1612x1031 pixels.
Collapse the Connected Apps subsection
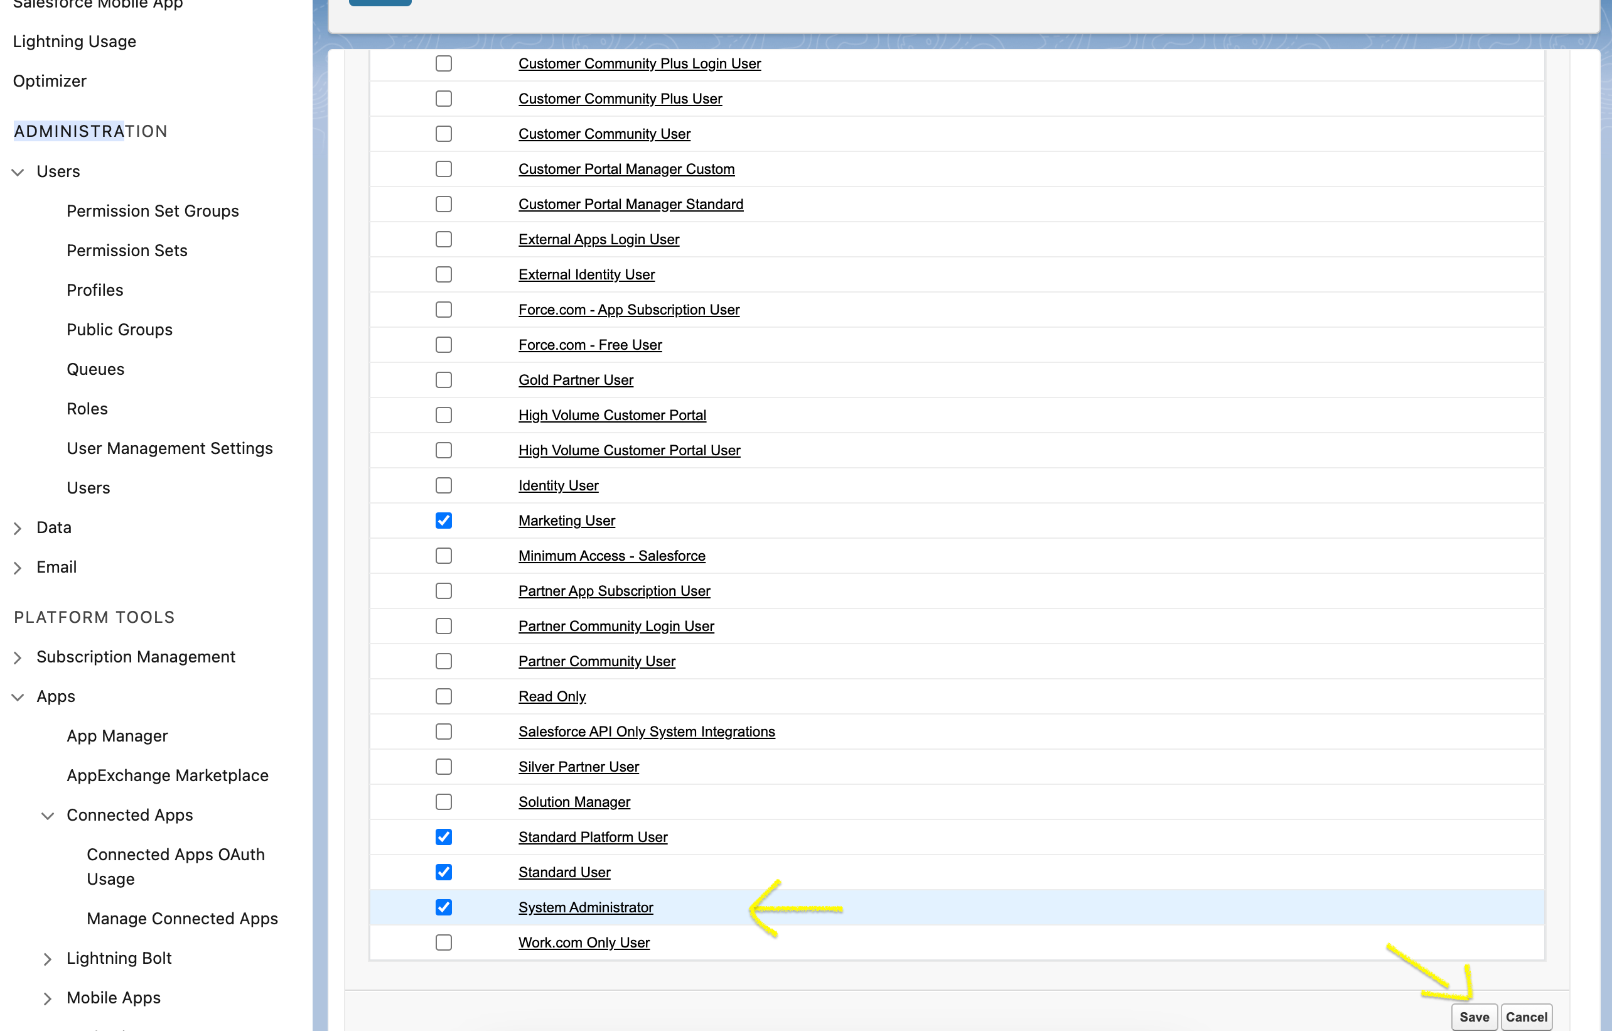pos(48,816)
